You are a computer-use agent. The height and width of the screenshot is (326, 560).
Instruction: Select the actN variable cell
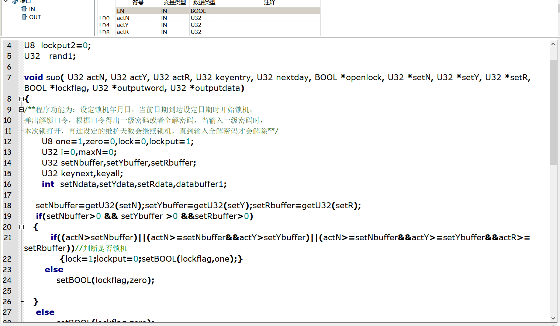point(138,18)
